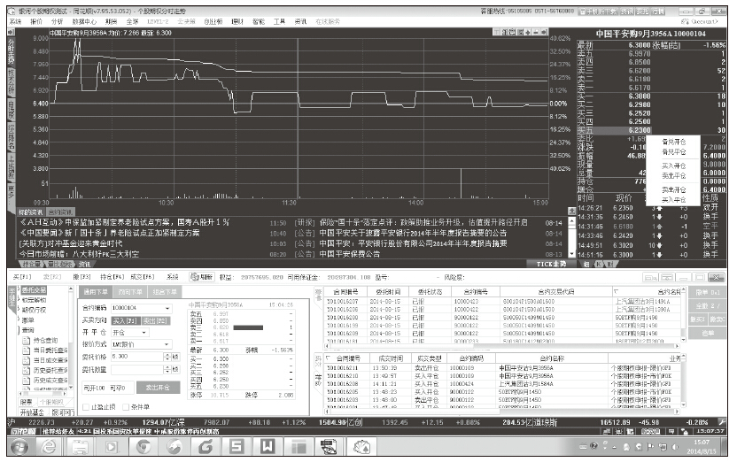
Task: Open Internet Explorer from the taskbar
Action: (50, 448)
